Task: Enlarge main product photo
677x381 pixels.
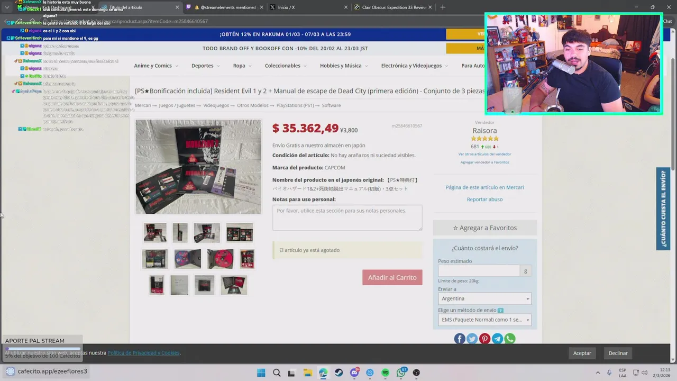Action: (x=198, y=167)
